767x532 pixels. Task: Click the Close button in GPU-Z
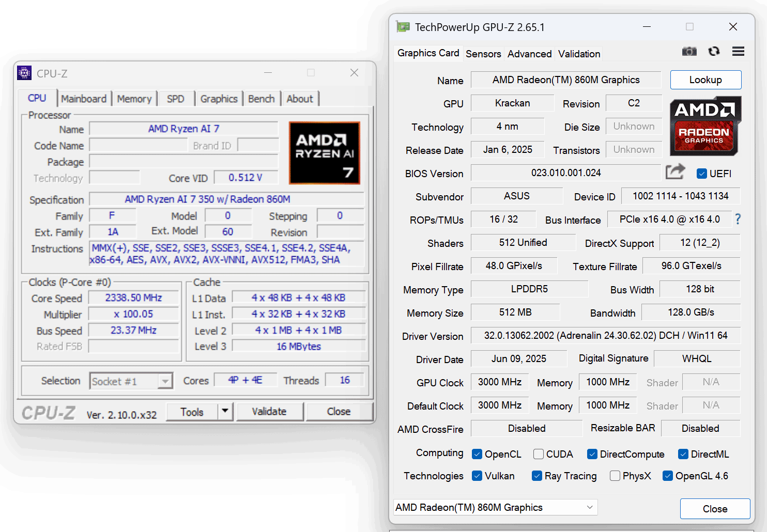(715, 509)
